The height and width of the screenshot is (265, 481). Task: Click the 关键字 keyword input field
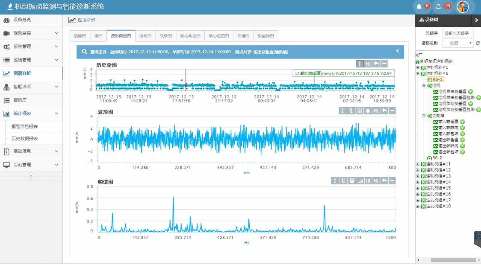point(458,33)
